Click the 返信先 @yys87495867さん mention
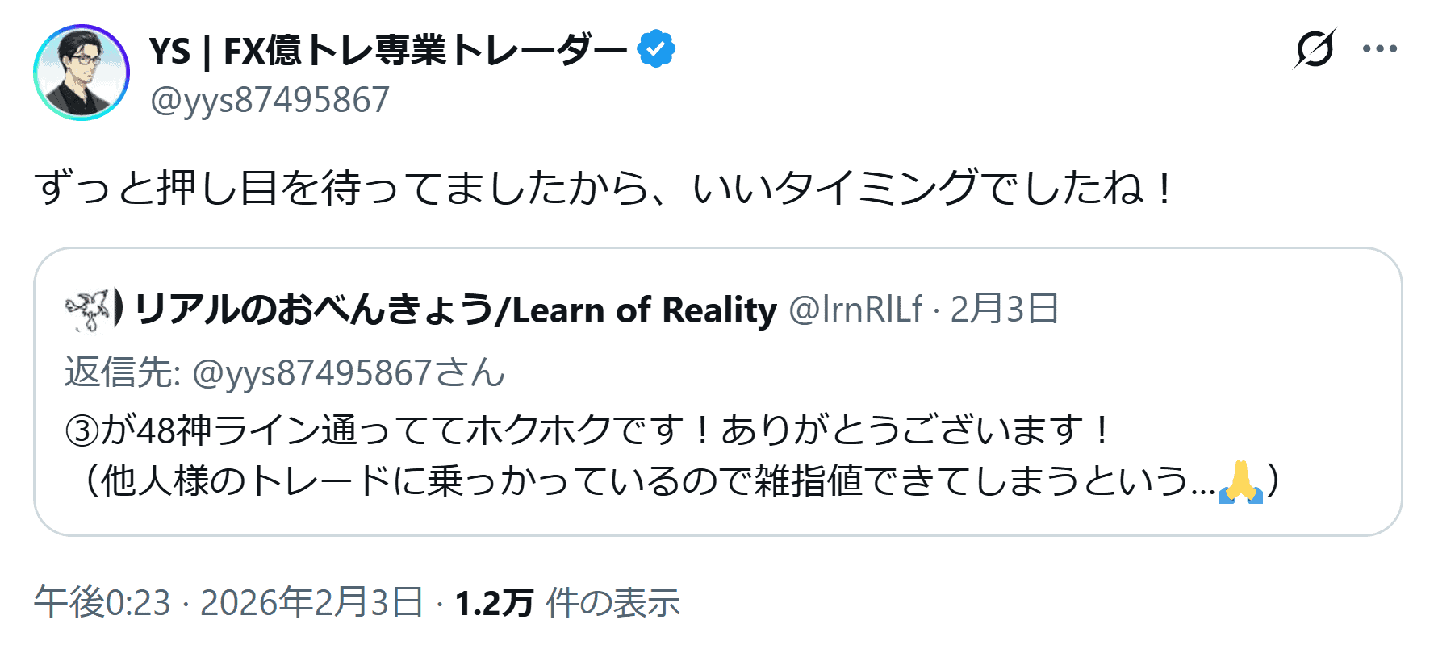 [349, 373]
